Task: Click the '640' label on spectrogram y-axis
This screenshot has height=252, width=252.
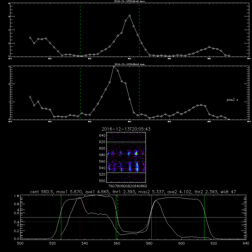Action: [102, 136]
